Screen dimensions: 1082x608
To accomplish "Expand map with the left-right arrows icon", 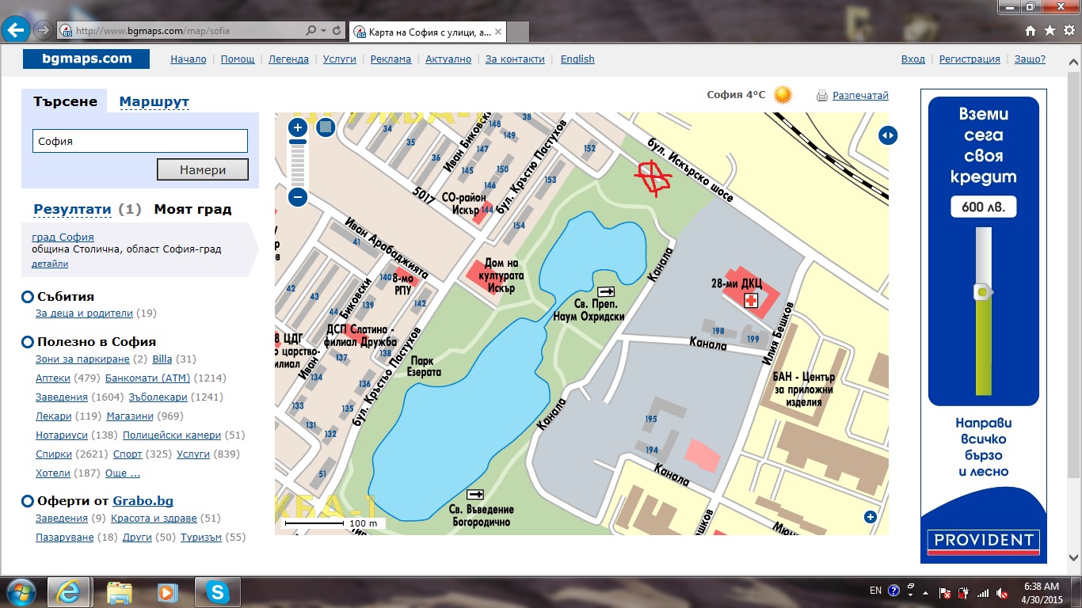I will click(x=888, y=135).
